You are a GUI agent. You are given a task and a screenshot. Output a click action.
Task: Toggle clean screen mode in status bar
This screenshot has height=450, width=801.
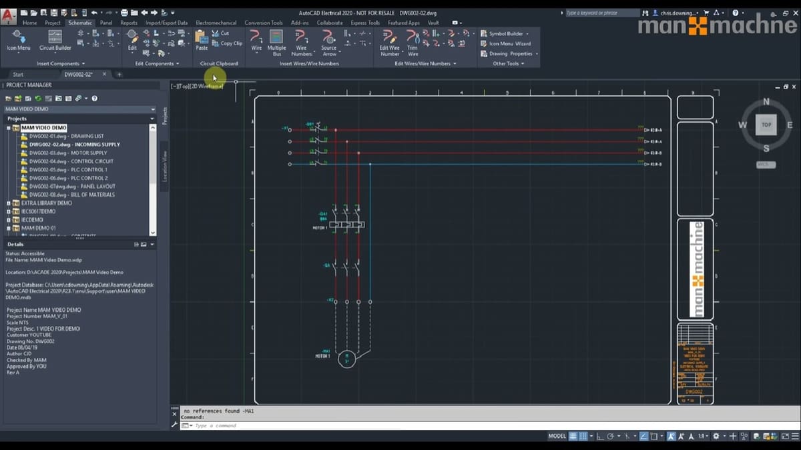(x=785, y=436)
